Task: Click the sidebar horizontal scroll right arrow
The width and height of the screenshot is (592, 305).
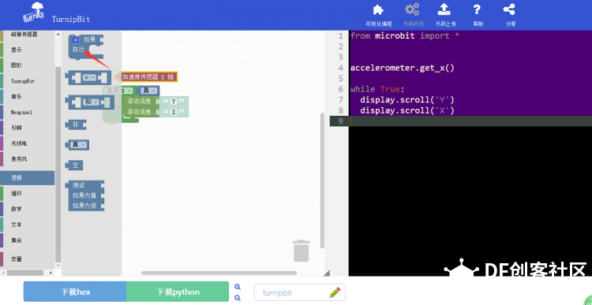Action: pyautogui.click(x=52, y=273)
